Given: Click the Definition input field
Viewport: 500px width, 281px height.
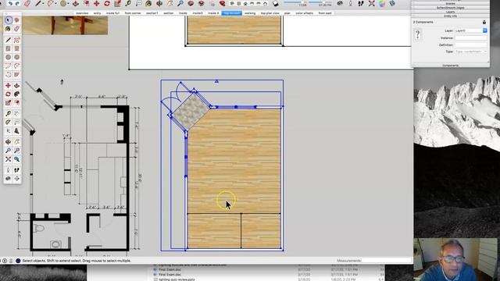Looking at the screenshot, I should [x=470, y=45].
